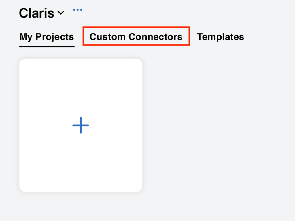Expand the dropdown beside the Claris heading
The height and width of the screenshot is (221, 295).
(61, 13)
